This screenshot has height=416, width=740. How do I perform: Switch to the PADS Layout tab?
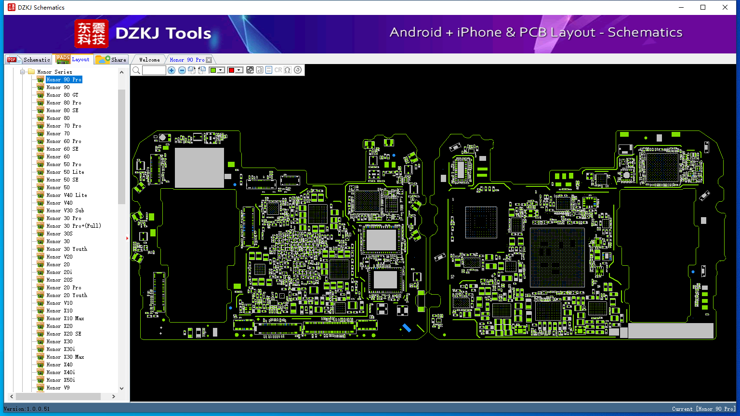point(73,59)
